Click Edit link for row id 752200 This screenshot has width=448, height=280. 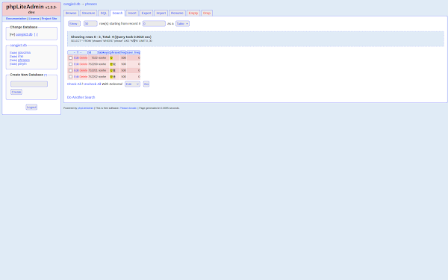click(76, 64)
